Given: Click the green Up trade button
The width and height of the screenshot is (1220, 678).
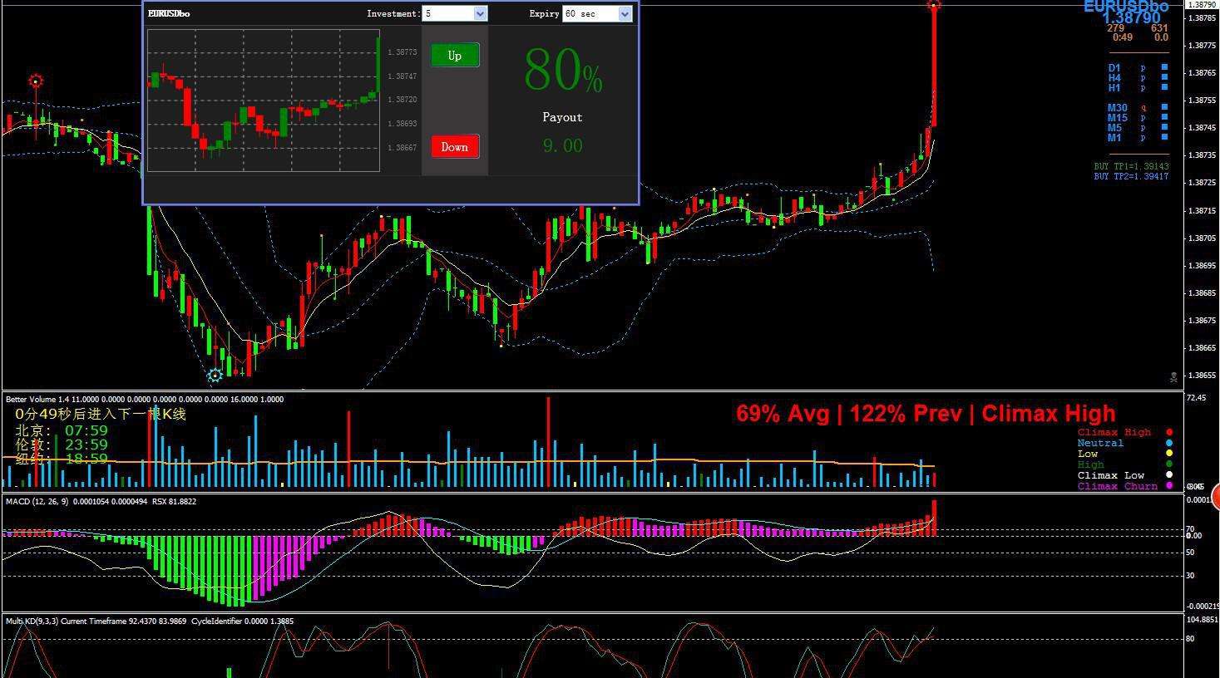Looking at the screenshot, I should (455, 56).
